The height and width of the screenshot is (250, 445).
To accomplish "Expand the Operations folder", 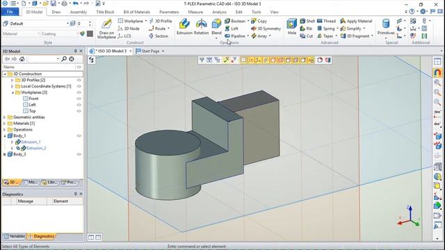I will [x=5, y=130].
